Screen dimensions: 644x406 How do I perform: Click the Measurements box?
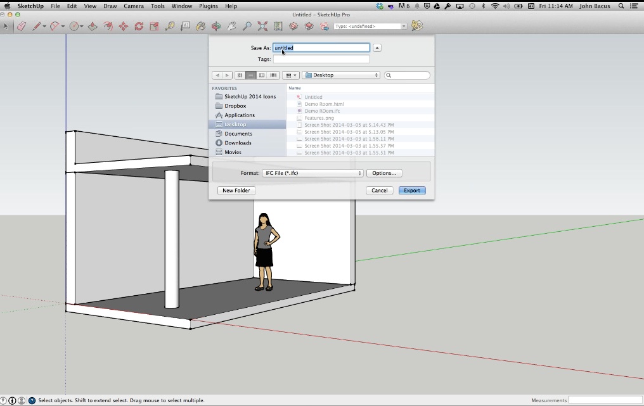pyautogui.click(x=605, y=400)
